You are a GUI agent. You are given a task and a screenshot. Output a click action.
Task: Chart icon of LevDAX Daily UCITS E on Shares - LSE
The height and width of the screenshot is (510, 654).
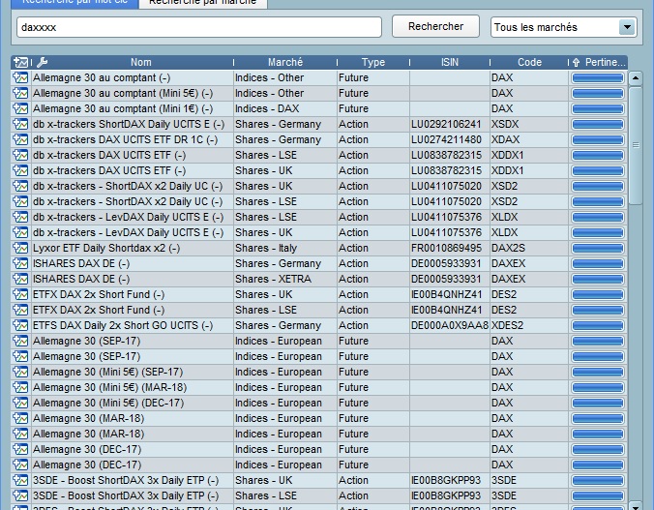(20, 217)
